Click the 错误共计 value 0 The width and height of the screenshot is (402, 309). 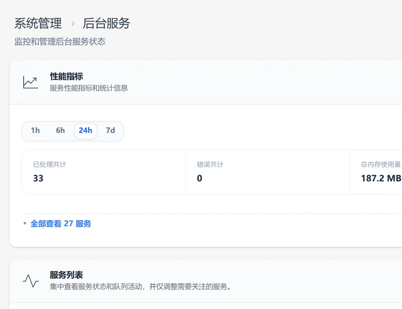click(x=200, y=178)
